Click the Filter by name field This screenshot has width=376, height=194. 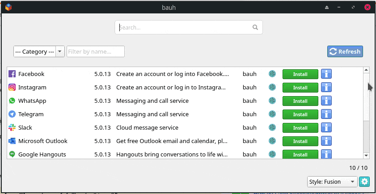(96, 51)
